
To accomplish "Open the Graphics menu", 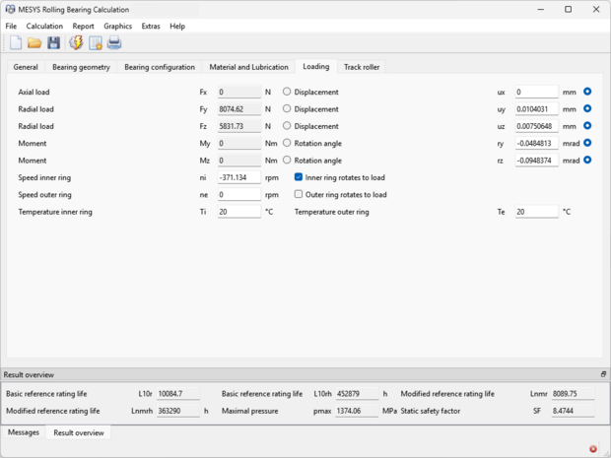I will 117,26.
